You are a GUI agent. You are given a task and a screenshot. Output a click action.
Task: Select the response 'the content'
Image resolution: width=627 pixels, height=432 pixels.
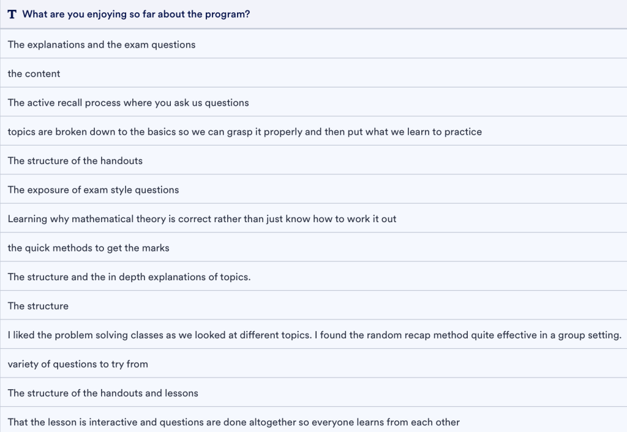tap(34, 73)
